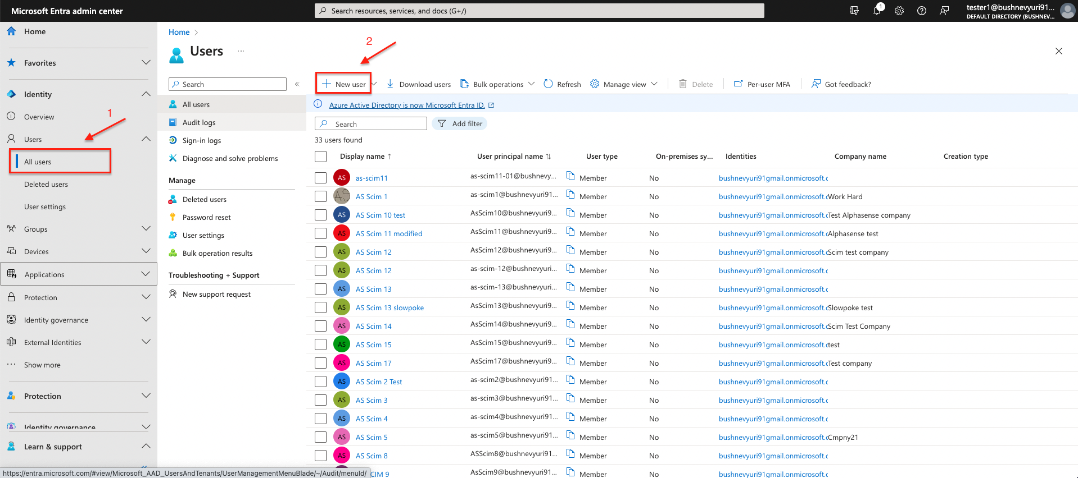
Task: Click the info icon next to Azure AD notice
Action: [x=318, y=104]
